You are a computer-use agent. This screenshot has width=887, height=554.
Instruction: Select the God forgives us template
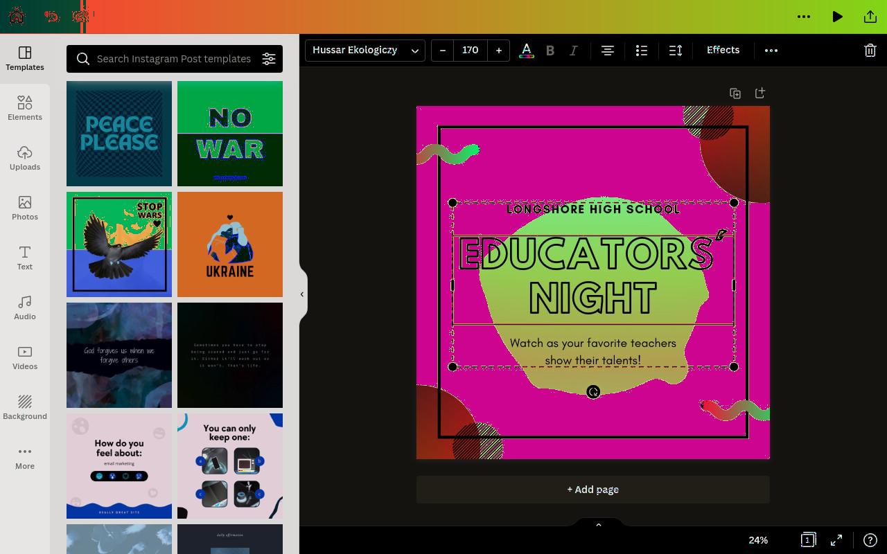point(119,355)
